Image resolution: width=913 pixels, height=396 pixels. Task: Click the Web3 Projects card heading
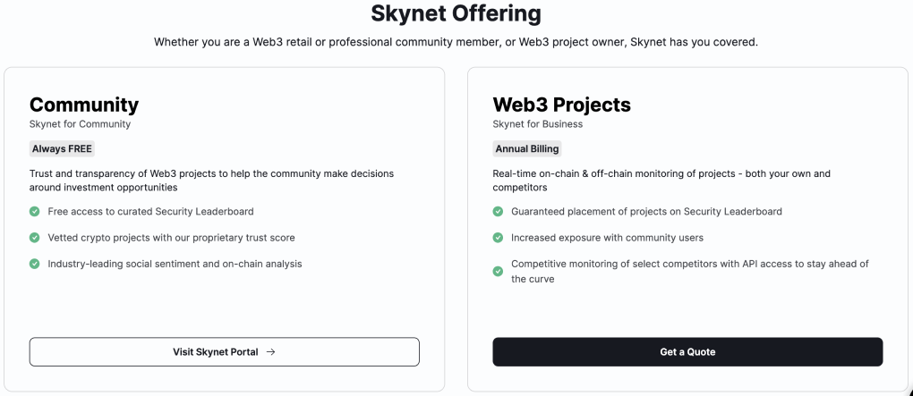pos(561,105)
